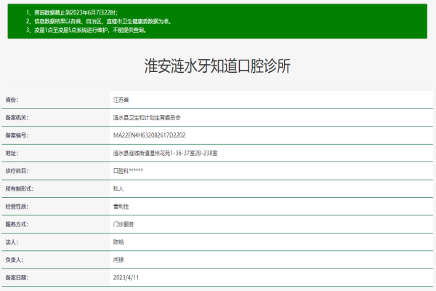Click the date 2023/4/11
The height and width of the screenshot is (291, 436).
click(x=126, y=278)
